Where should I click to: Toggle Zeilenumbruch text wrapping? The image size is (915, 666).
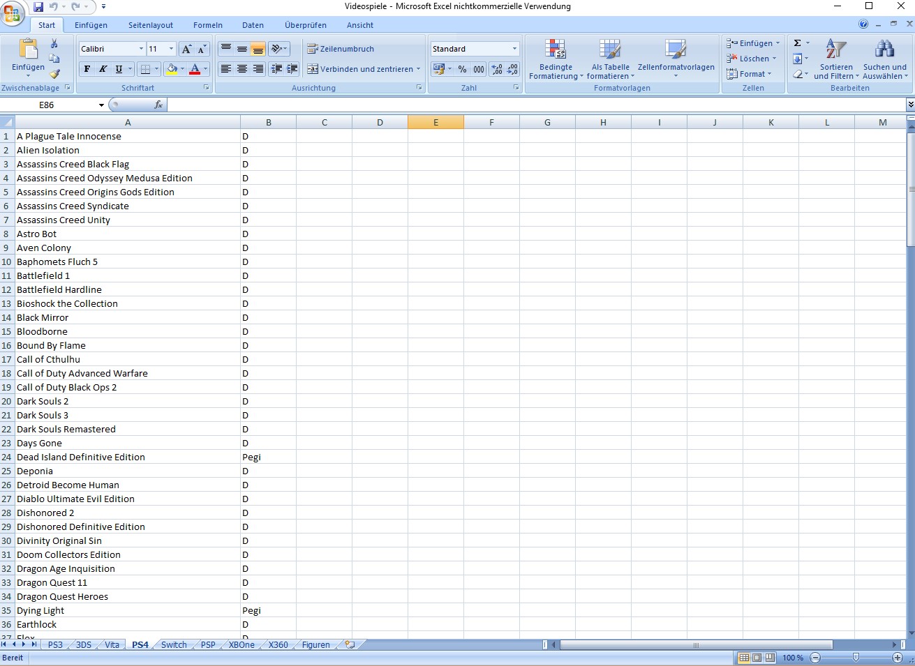(341, 49)
